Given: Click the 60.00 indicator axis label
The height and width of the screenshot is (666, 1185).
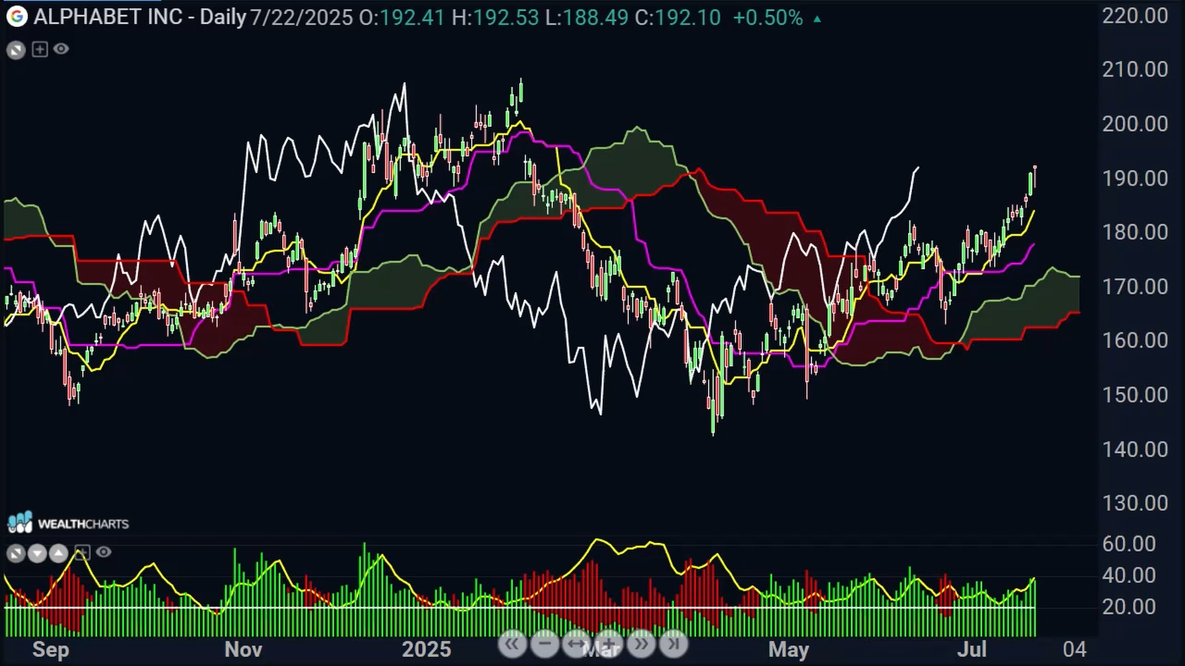Looking at the screenshot, I should click(1129, 544).
